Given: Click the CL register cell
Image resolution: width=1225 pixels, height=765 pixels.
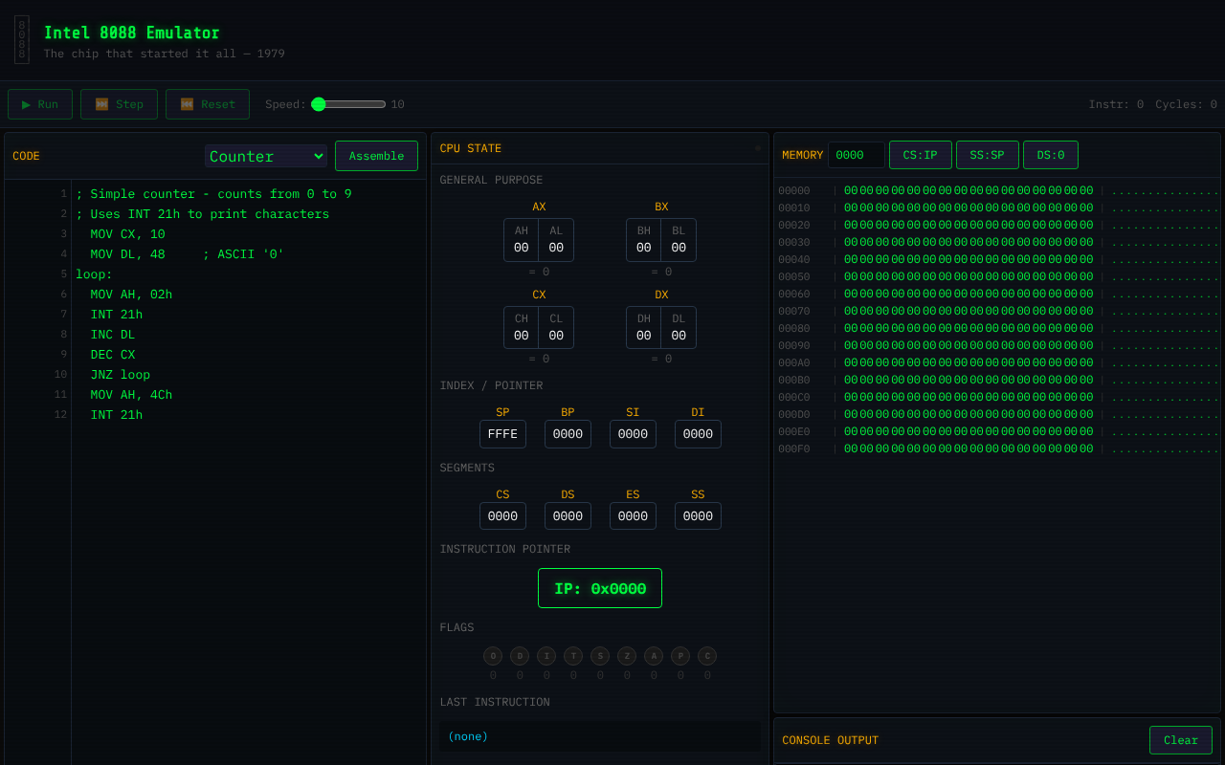Looking at the screenshot, I should coord(556,328).
